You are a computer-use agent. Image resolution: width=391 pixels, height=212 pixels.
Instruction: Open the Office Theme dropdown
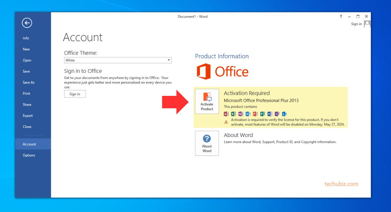(x=118, y=60)
